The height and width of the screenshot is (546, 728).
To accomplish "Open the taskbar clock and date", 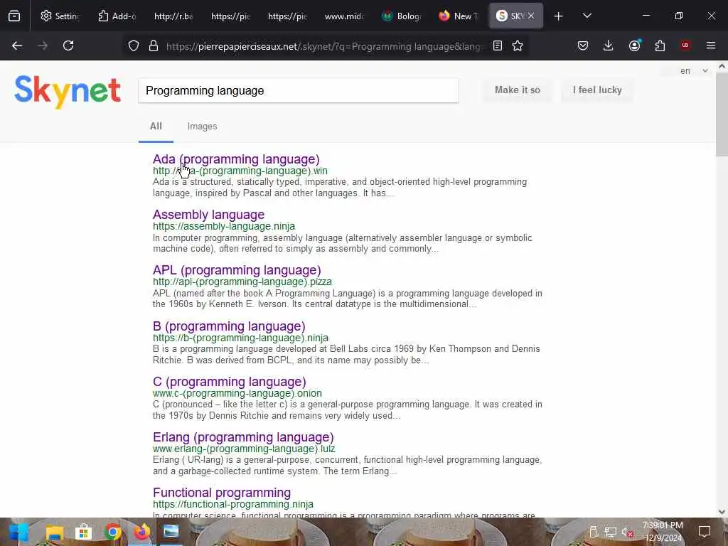I will (x=663, y=532).
